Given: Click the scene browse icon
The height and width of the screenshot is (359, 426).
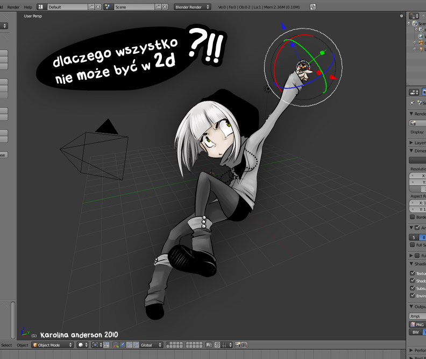Looking at the screenshot, I should pyautogui.click(x=108, y=7).
